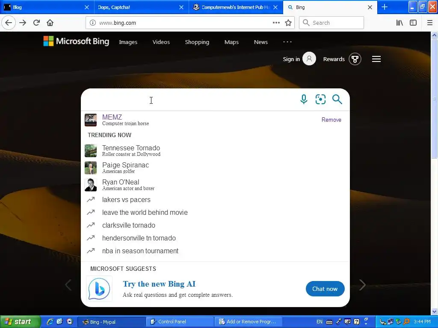Open Videos in Bing navigation
The height and width of the screenshot is (328, 438).
coord(161,42)
